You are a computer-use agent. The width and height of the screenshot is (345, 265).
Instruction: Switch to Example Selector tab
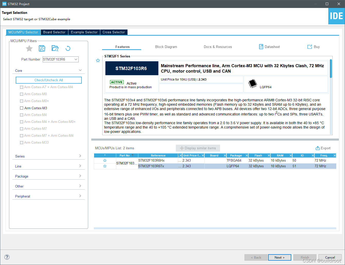coord(84,32)
